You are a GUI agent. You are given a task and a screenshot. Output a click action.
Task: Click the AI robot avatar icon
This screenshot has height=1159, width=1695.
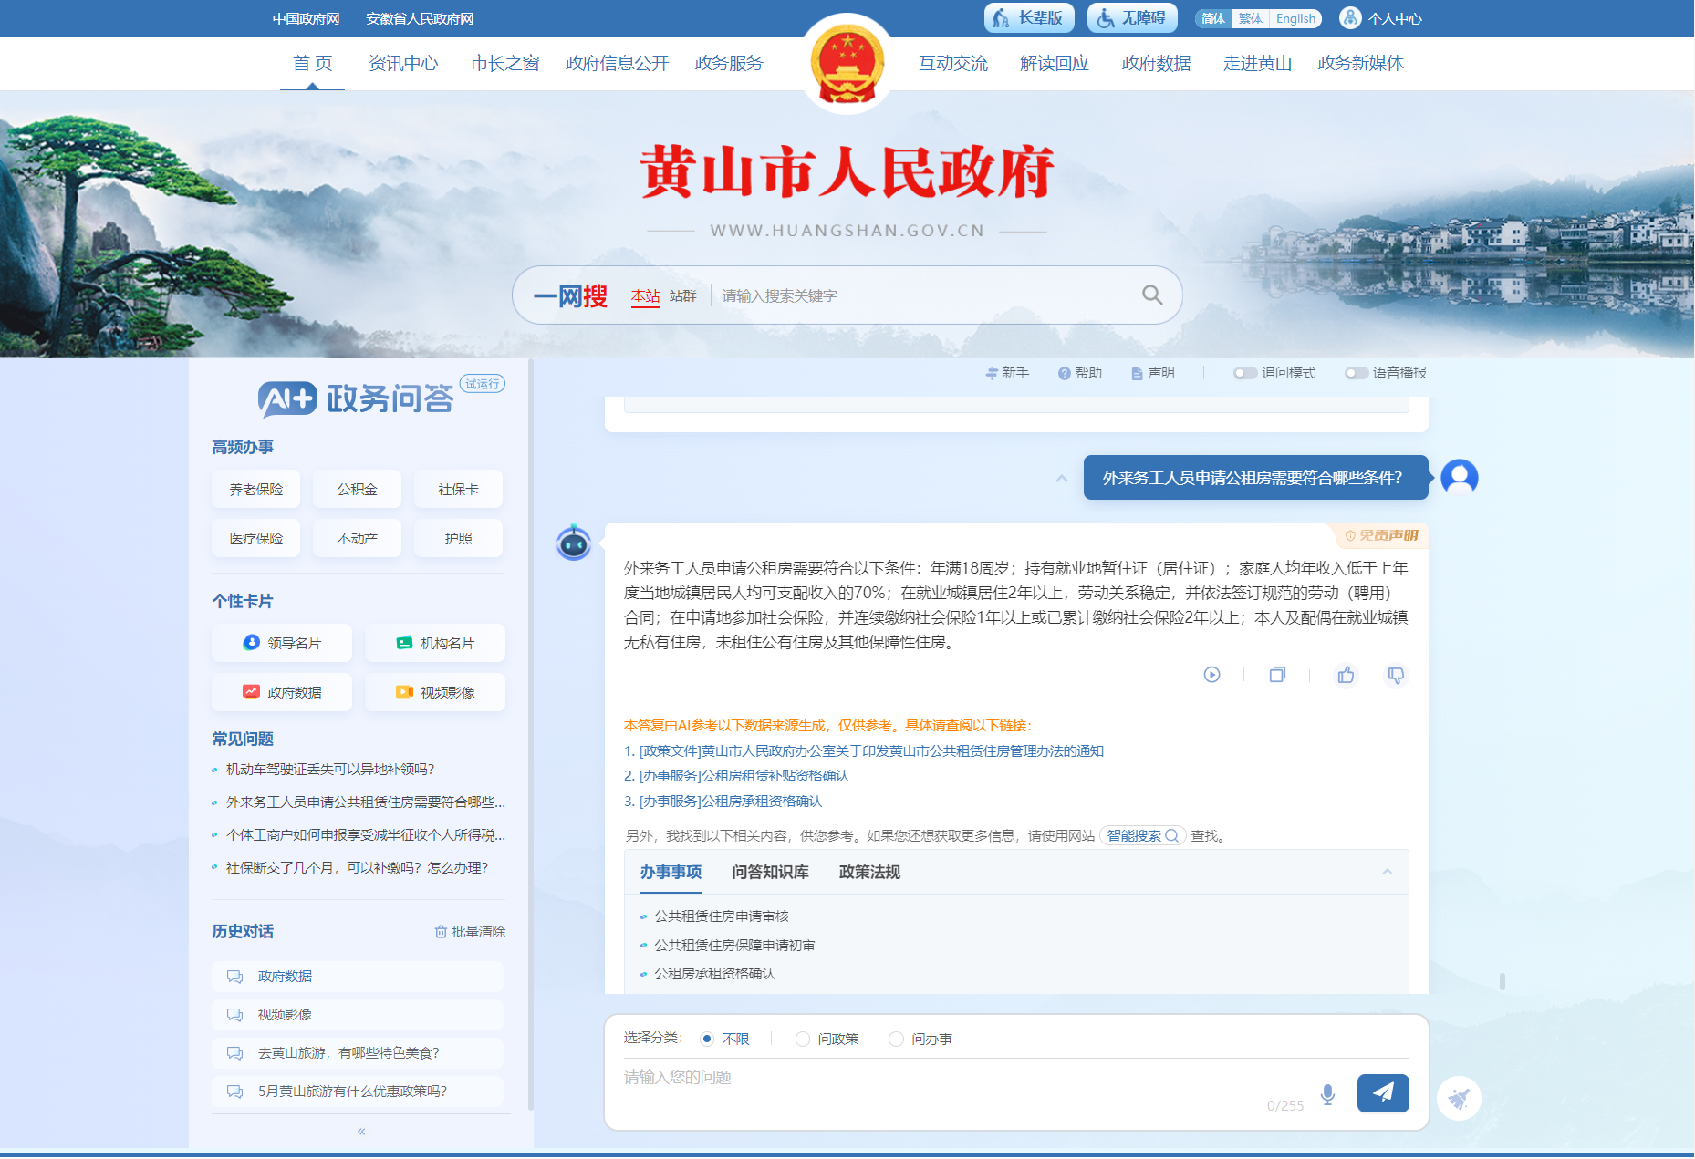point(574,543)
